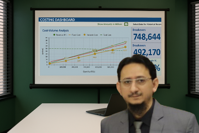Click the 748,644 breakeven value
The height and width of the screenshot is (133, 199).
[147, 37]
